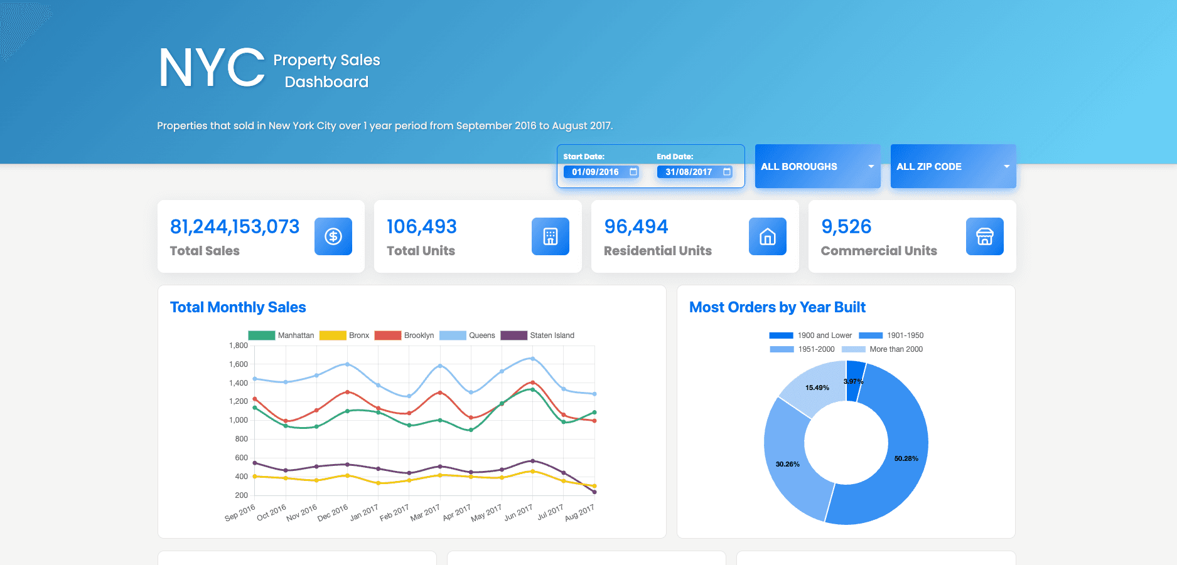Hide the Brooklyn line via its legend entry
Viewport: 1177px width, 565px height.
tap(419, 335)
